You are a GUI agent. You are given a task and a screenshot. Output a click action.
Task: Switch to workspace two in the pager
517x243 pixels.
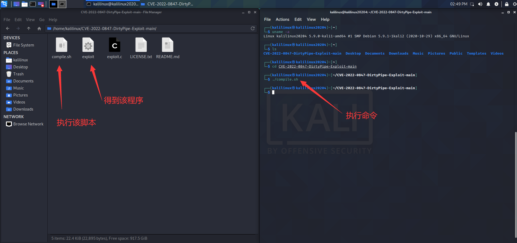tap(62, 4)
